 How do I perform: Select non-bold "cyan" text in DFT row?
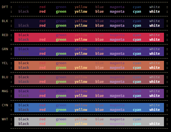[x=137, y=7]
